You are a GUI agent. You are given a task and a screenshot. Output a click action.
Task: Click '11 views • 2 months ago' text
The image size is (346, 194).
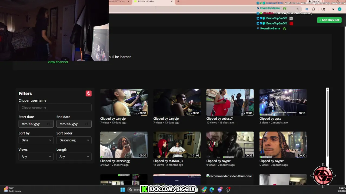point(168,165)
